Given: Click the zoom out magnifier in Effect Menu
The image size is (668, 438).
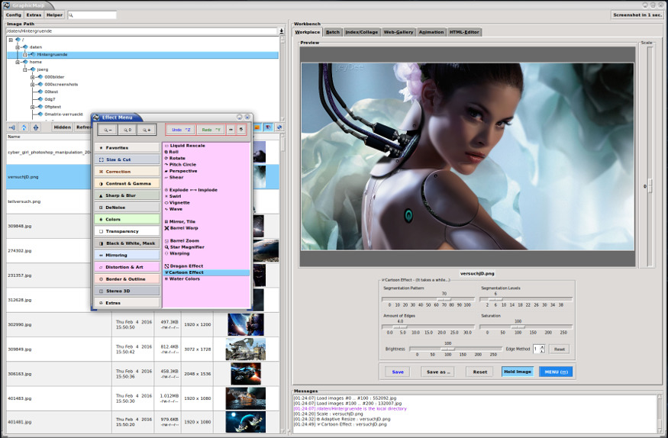Looking at the screenshot, I should (x=108, y=130).
